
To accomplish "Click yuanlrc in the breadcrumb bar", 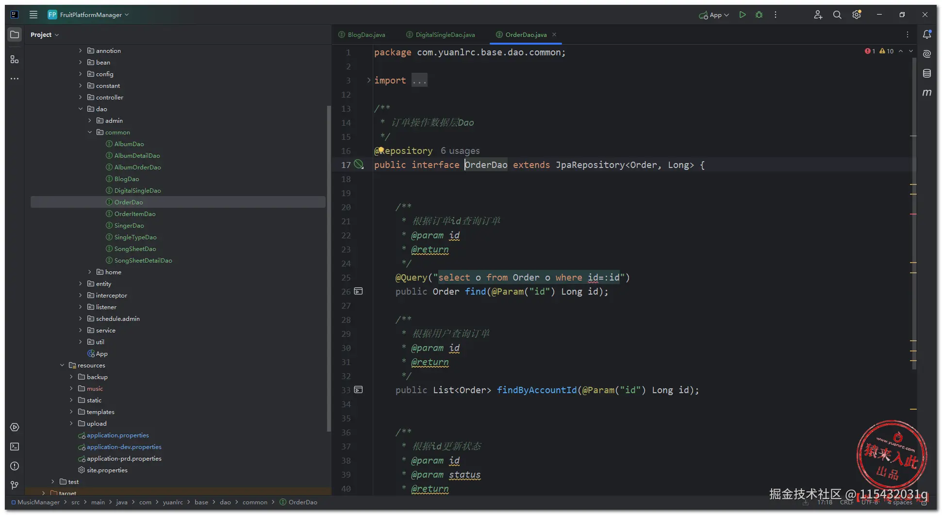I will pos(173,502).
